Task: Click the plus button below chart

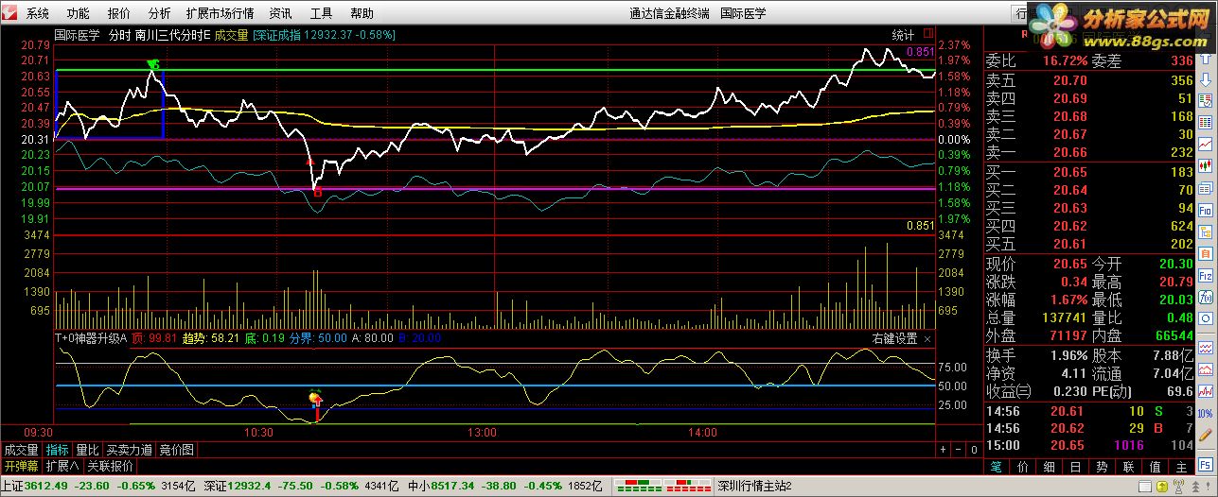Action: pyautogui.click(x=943, y=450)
